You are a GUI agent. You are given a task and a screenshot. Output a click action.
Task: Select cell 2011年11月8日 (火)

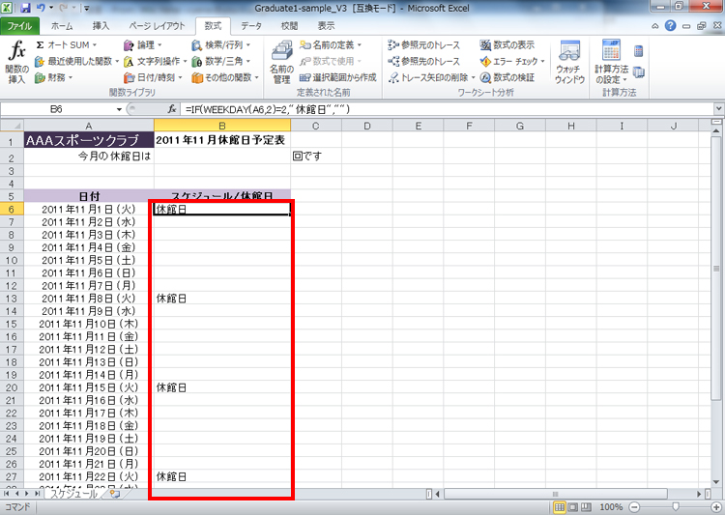[x=89, y=299]
